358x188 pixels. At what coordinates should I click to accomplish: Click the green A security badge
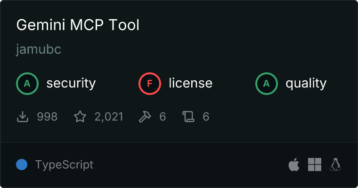point(27,84)
